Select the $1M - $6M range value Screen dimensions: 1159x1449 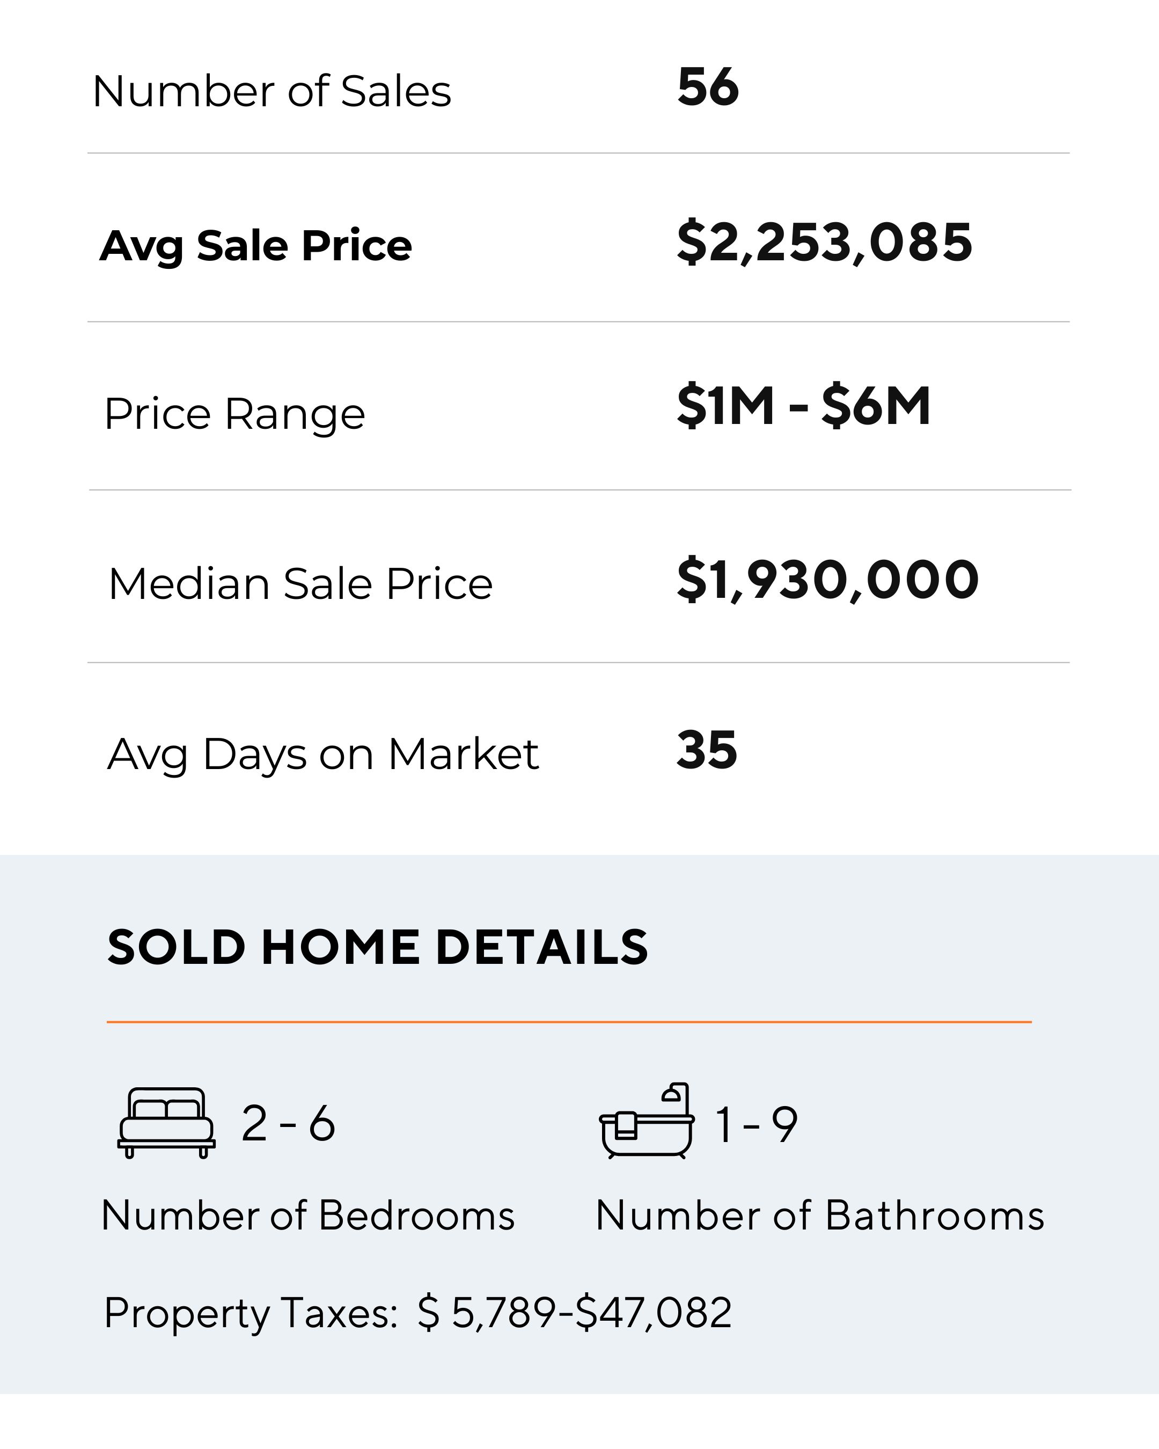(x=804, y=406)
